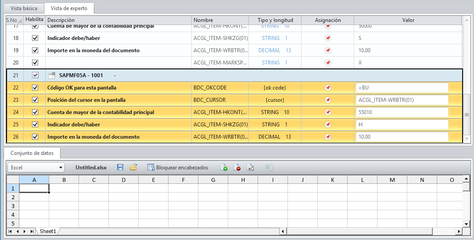Click the Tipo y longitud column header
This screenshot has height=240, width=474.
tap(275, 20)
